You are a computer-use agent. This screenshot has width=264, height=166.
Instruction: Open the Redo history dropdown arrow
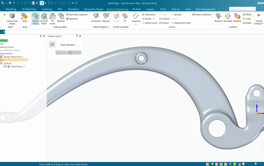pyautogui.click(x=29, y=3)
